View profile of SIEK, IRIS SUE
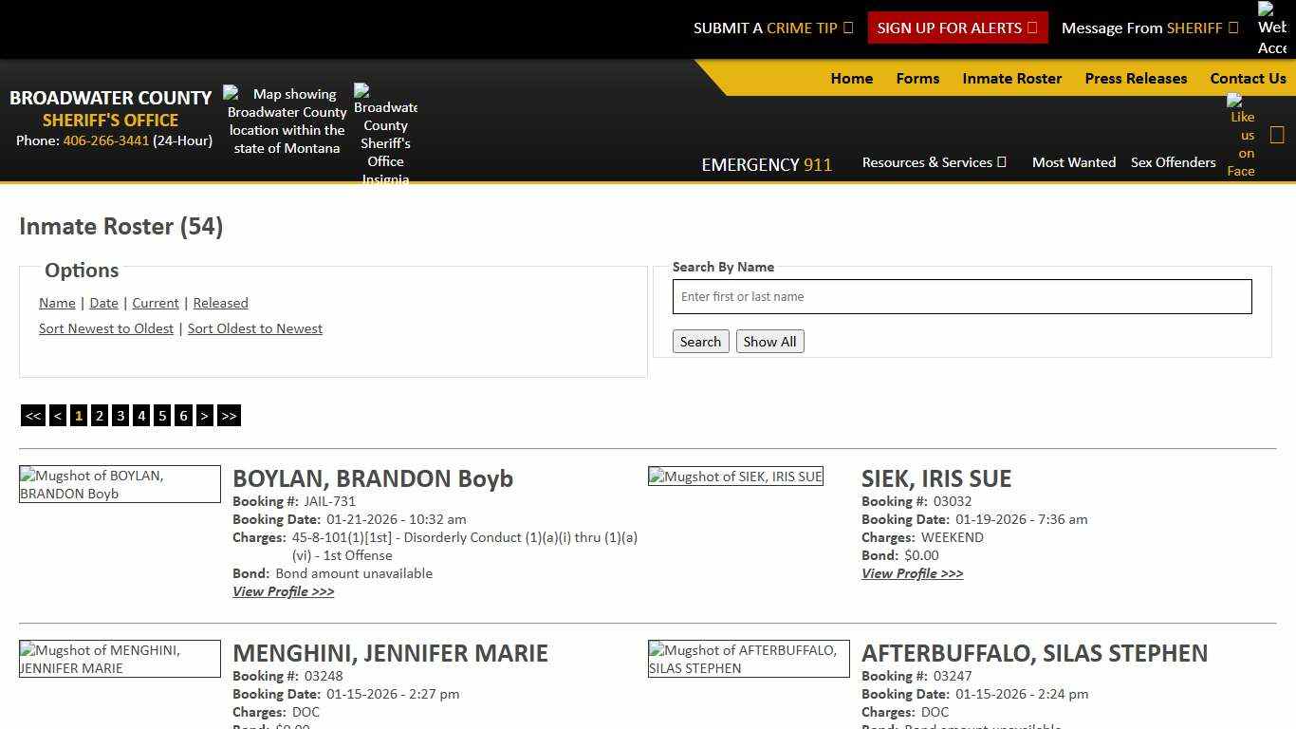This screenshot has height=729, width=1296. pos(912,573)
